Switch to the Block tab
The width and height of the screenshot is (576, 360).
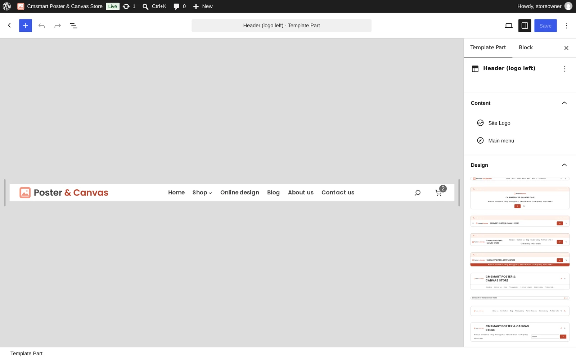point(526,48)
